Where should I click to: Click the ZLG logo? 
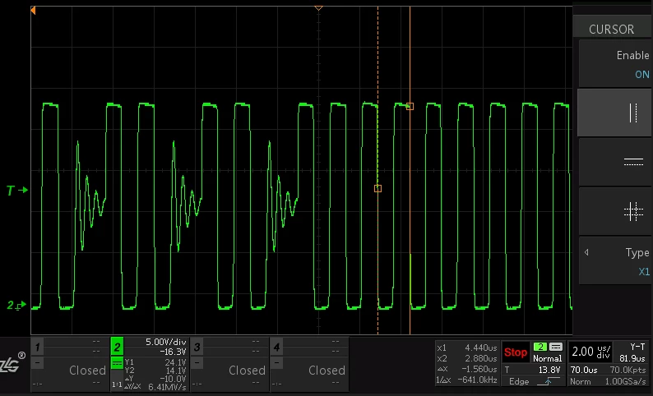[12, 364]
